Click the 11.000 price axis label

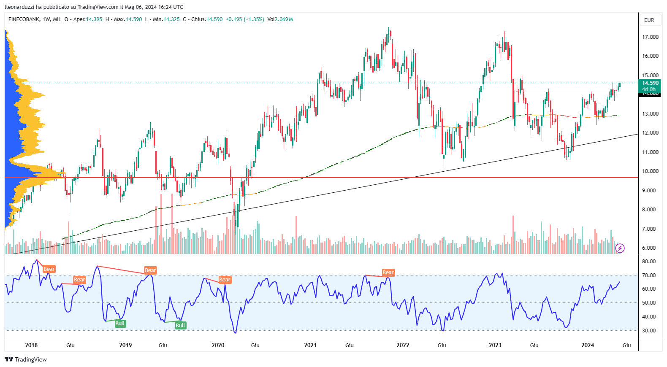tap(650, 152)
